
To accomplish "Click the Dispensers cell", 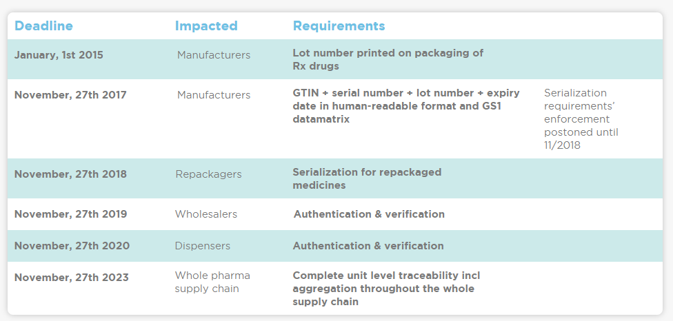I will tap(203, 246).
